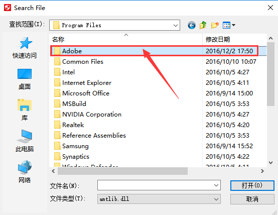Go up one folder level icon
Screen dimensions: 278x215
pos(203,25)
